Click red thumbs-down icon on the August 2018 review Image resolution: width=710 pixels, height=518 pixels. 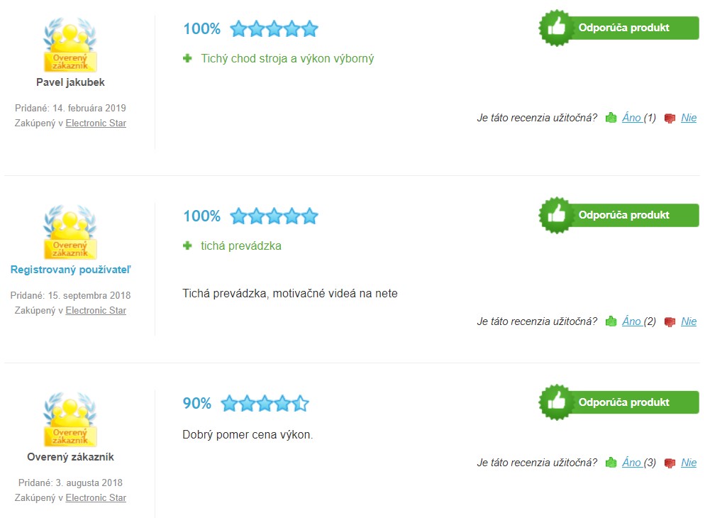(x=670, y=463)
